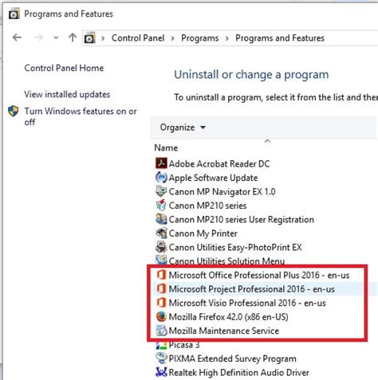
Task: Expand the chevron after Control Panel
Action: pos(173,38)
